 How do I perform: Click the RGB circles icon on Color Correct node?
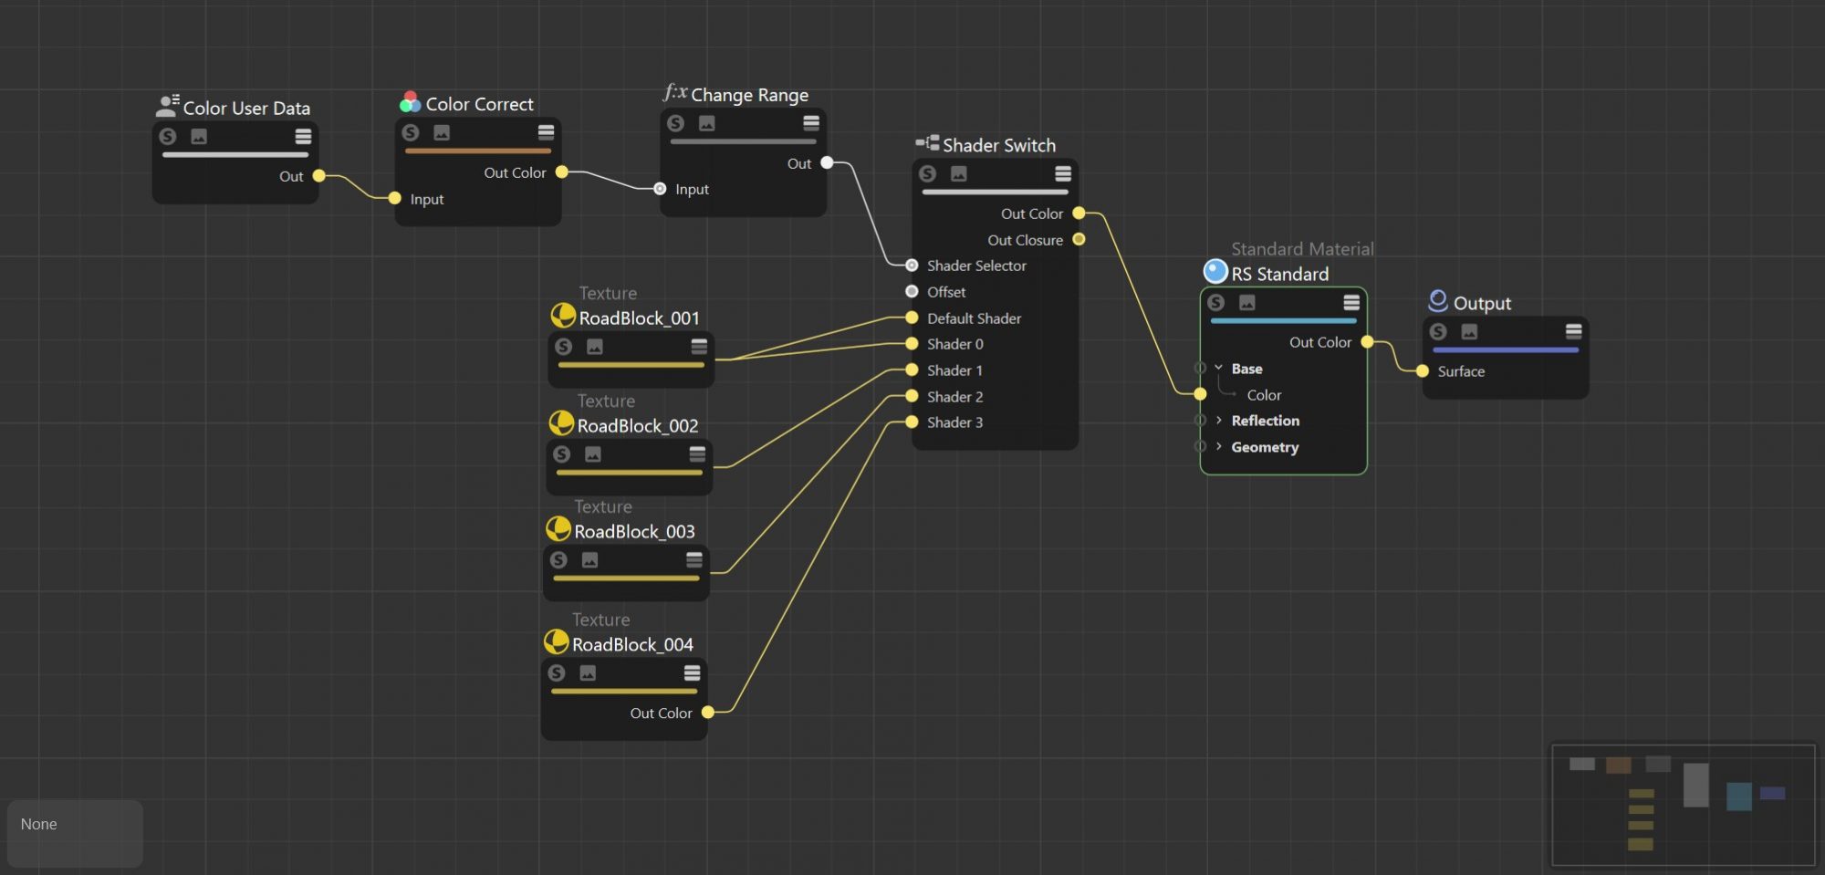[409, 103]
